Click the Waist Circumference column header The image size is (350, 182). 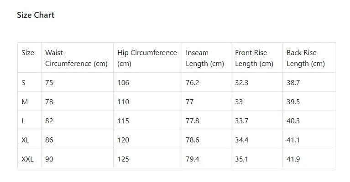tap(76, 58)
